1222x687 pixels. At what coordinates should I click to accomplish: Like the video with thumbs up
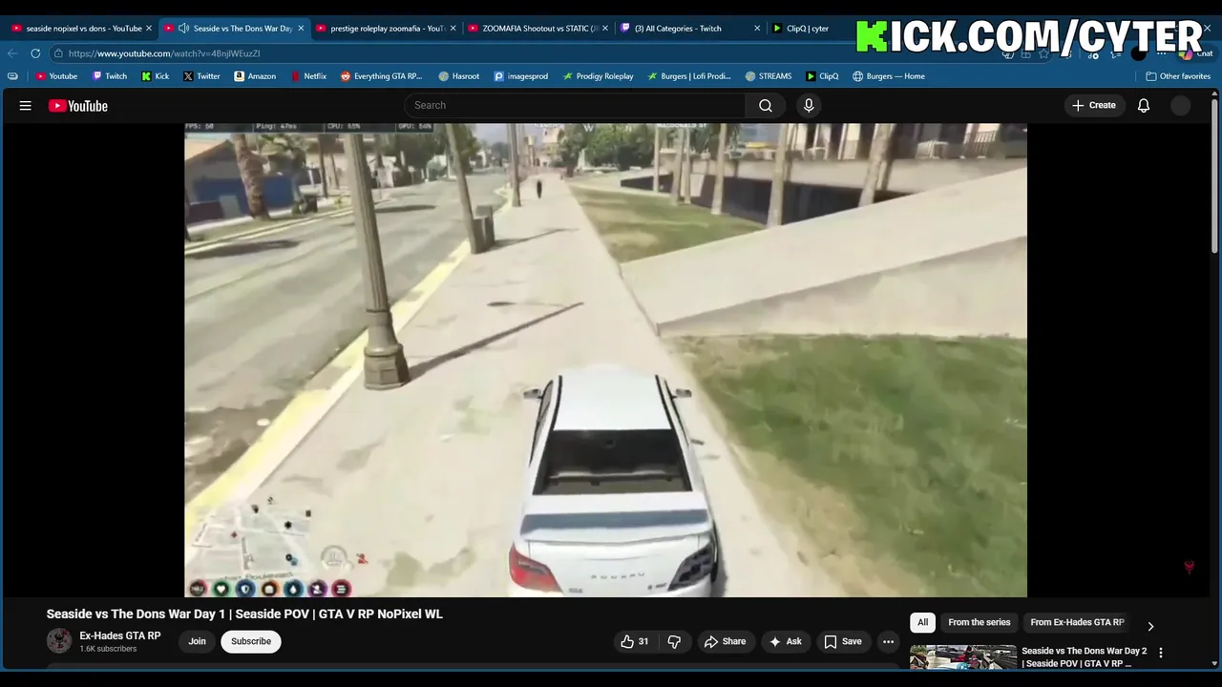635,641
